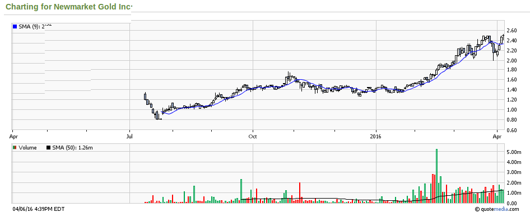Click the rightmost Apr label on the time axis
This screenshot has height=217, width=530.
(497, 137)
